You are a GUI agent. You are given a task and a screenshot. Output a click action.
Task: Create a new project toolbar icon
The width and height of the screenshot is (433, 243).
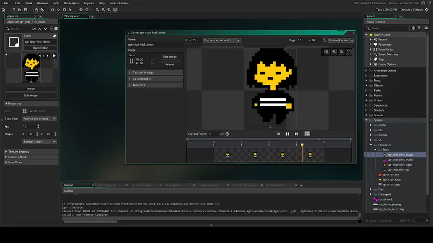click(x=14, y=10)
